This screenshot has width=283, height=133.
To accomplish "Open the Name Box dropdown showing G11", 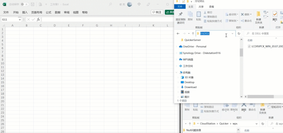I will point(19,19).
